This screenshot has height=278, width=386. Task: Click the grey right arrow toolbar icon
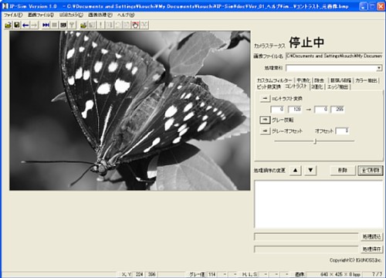(34, 25)
